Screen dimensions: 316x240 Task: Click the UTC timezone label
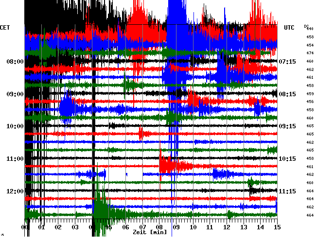click(289, 28)
